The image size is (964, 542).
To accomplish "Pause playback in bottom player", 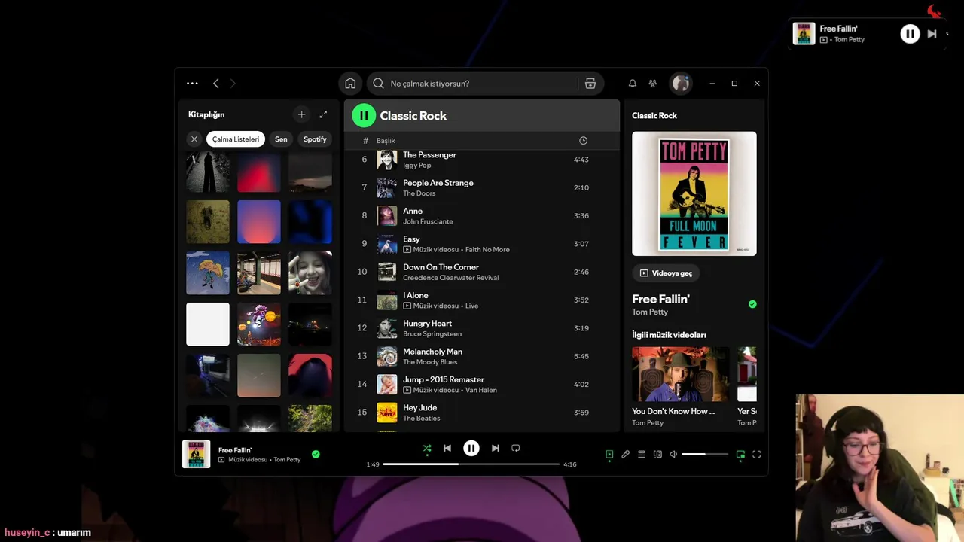I will click(x=471, y=448).
